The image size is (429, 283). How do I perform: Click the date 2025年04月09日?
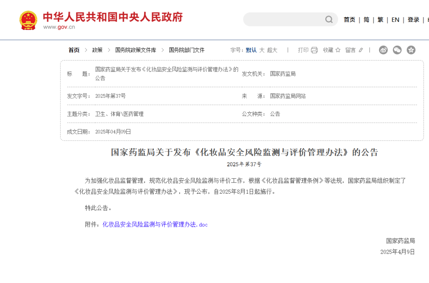(x=113, y=132)
